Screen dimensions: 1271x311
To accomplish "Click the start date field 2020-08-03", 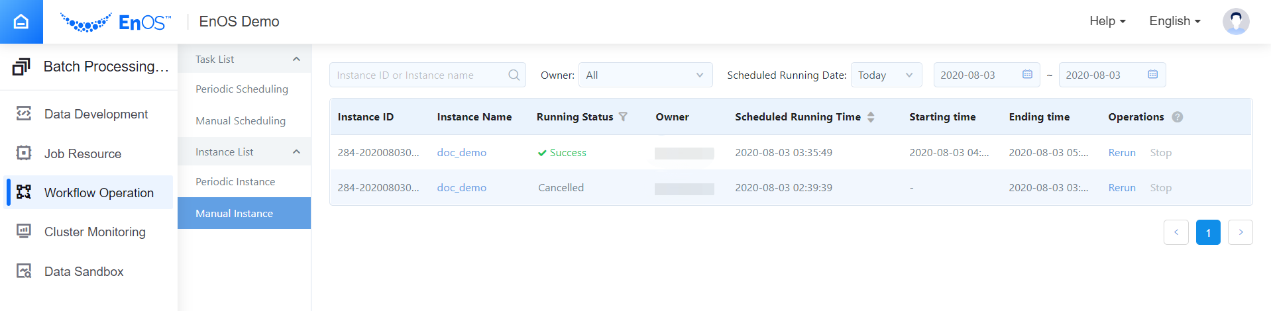I will [x=987, y=75].
